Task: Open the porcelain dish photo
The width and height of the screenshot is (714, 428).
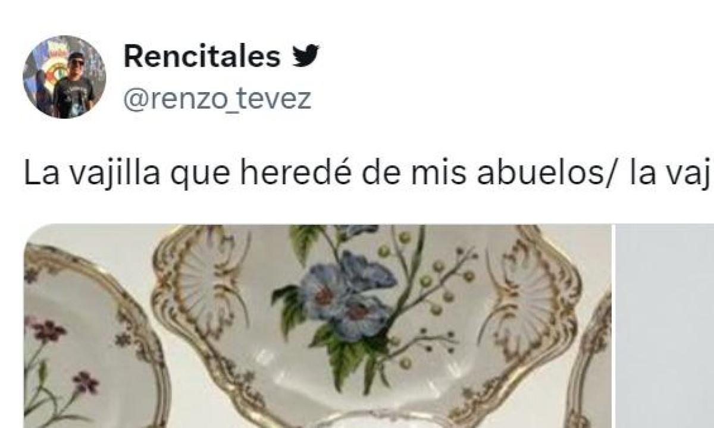Action: point(318,326)
